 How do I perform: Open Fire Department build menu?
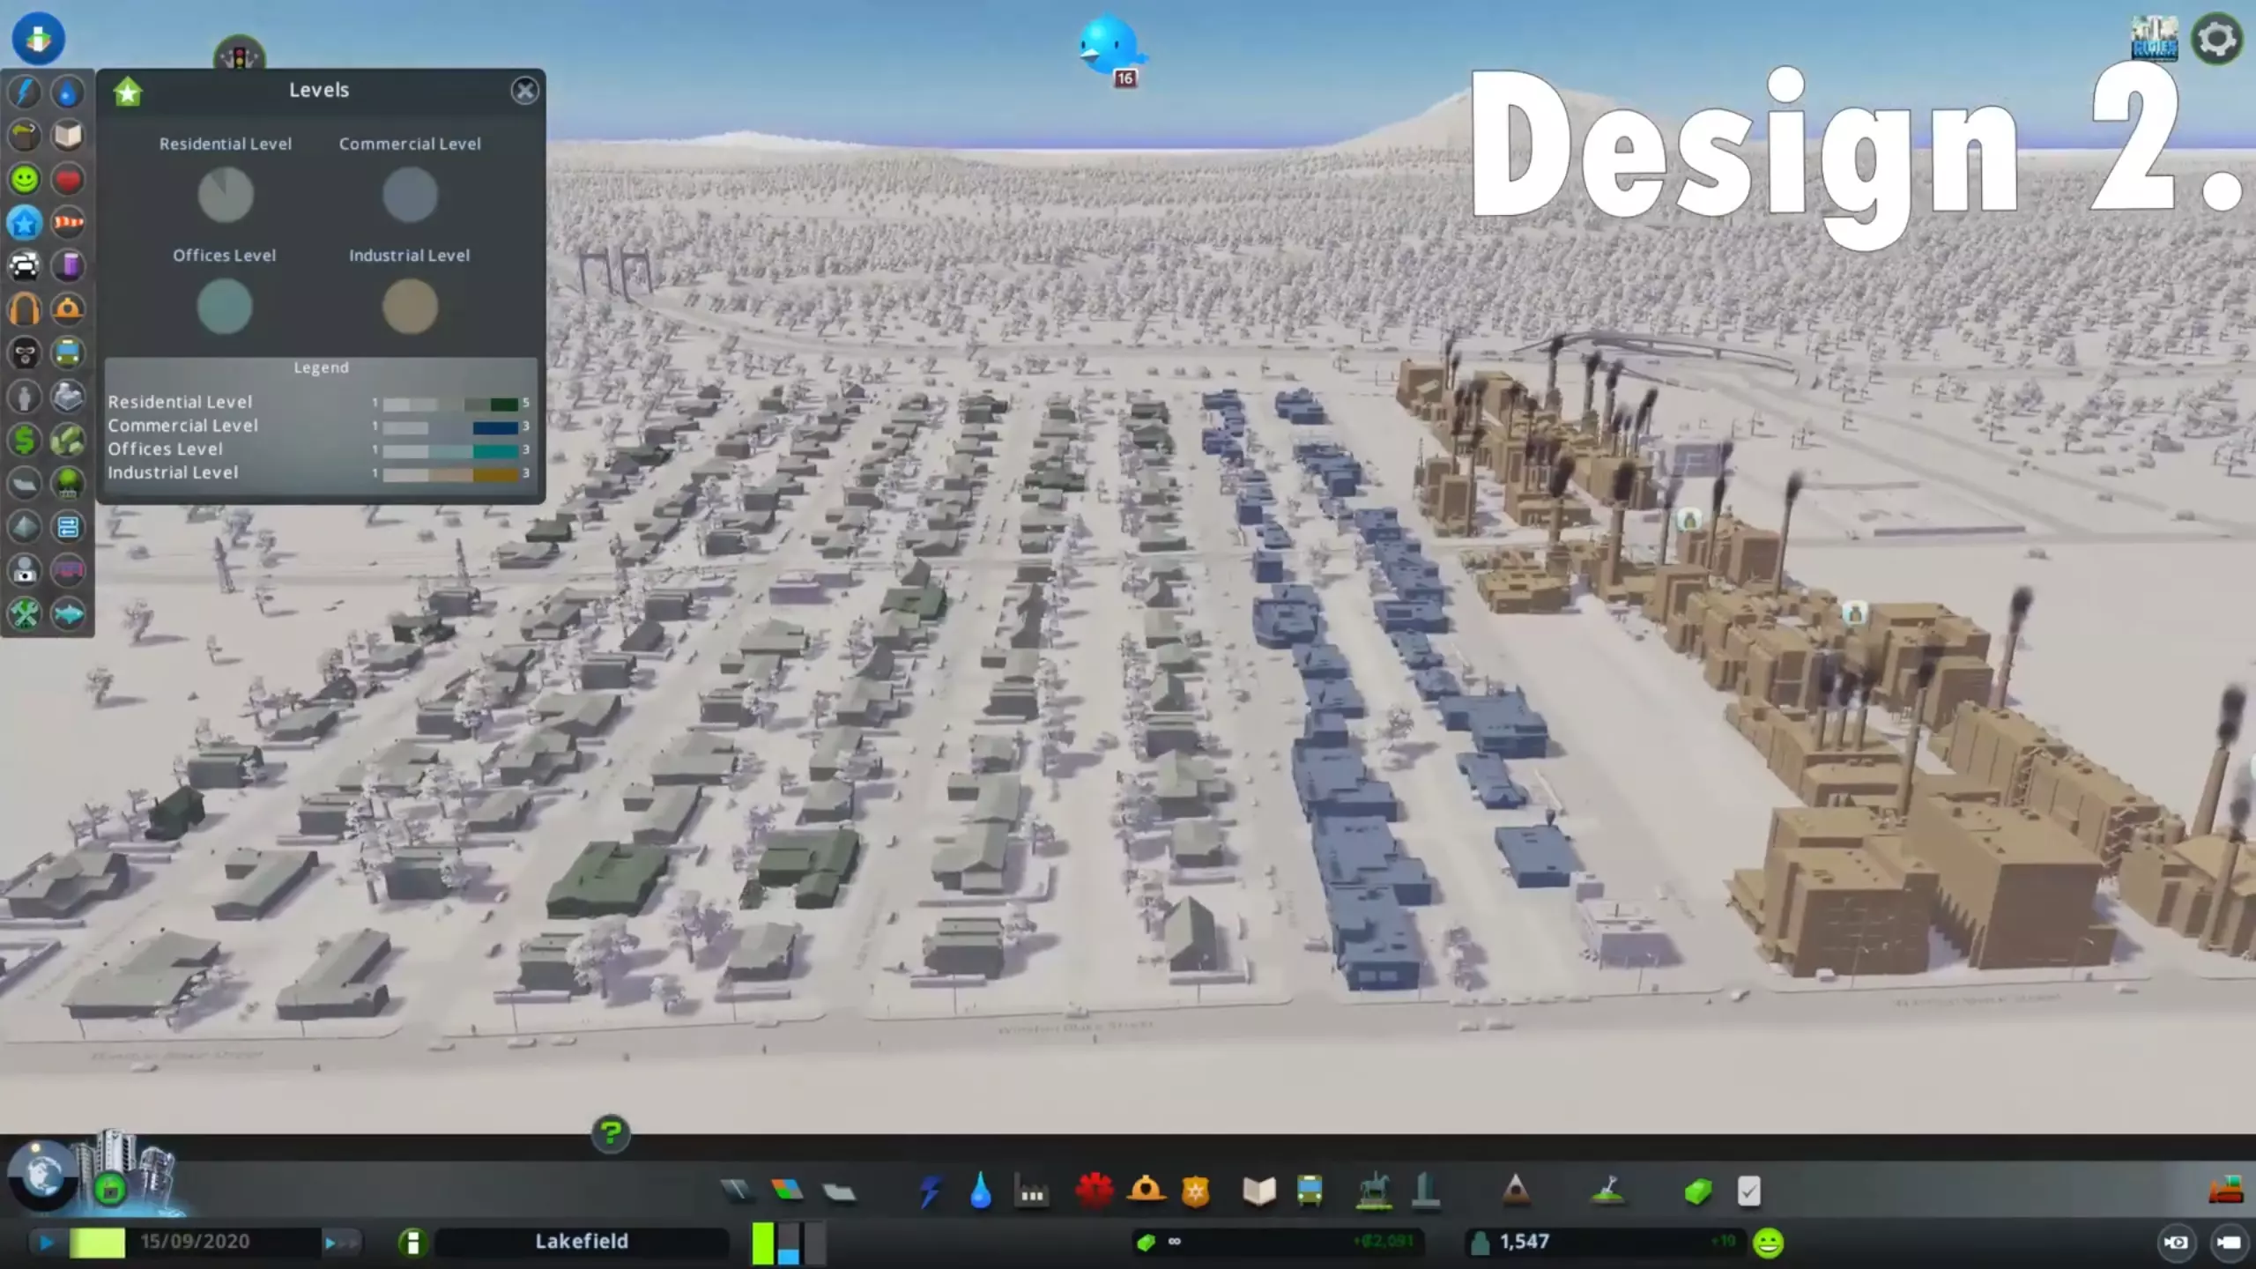1146,1191
